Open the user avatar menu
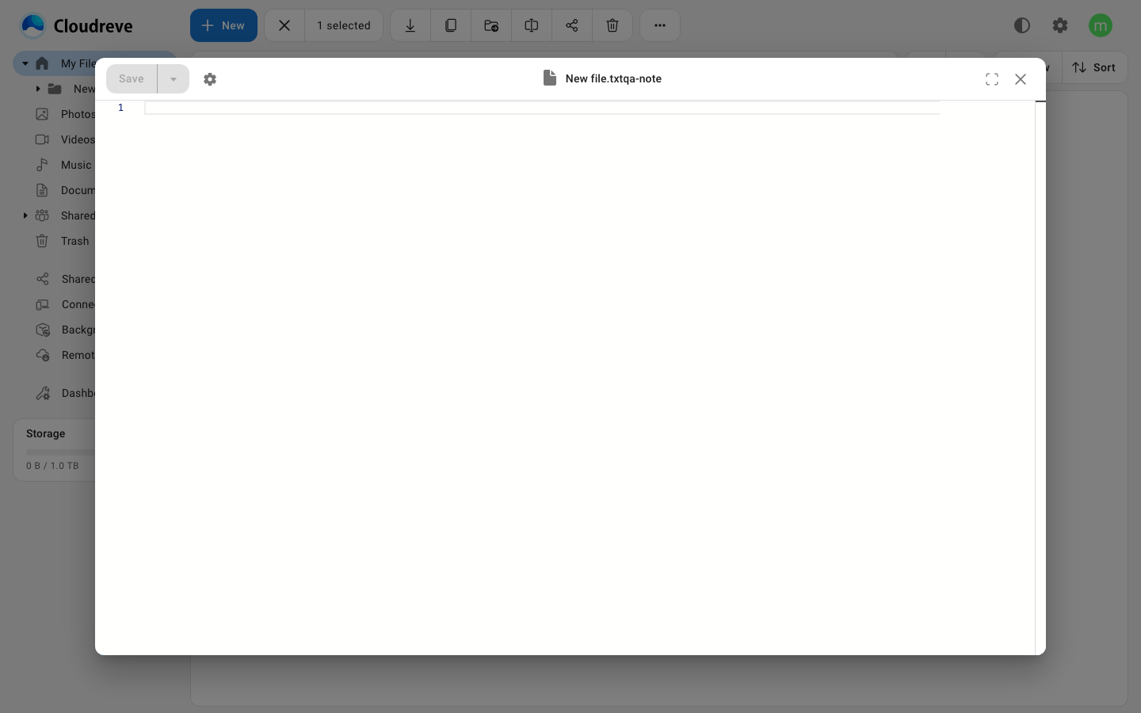Screen dimensions: 1141x713 pos(1101,25)
